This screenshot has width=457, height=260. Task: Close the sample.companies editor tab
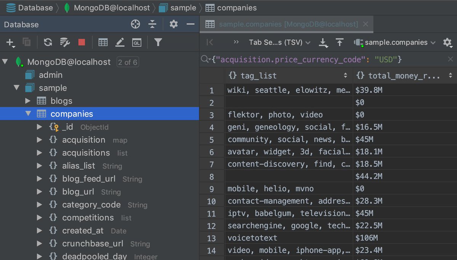click(366, 24)
